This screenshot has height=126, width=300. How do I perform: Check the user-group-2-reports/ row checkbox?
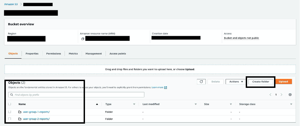click(x=10, y=119)
